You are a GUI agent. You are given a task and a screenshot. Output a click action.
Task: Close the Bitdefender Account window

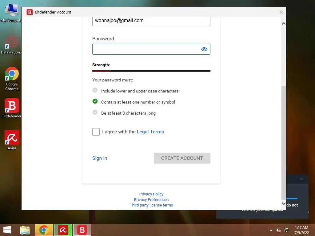tap(281, 12)
